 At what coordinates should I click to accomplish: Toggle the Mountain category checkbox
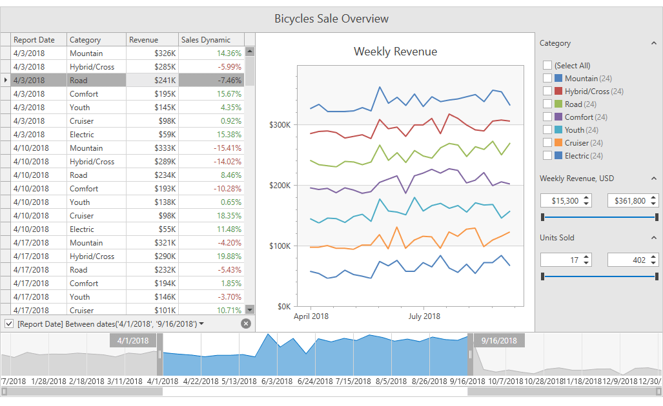[x=547, y=78]
